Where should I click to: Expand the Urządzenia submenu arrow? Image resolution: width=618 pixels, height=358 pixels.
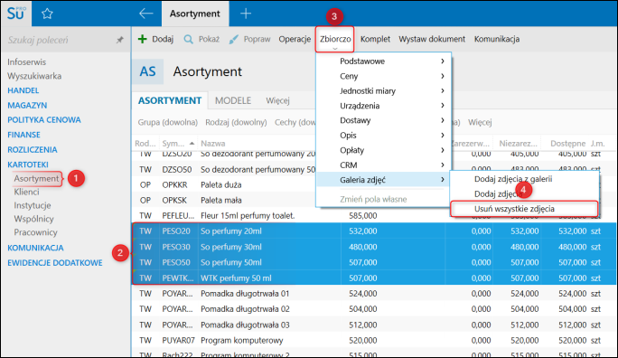[x=443, y=106]
